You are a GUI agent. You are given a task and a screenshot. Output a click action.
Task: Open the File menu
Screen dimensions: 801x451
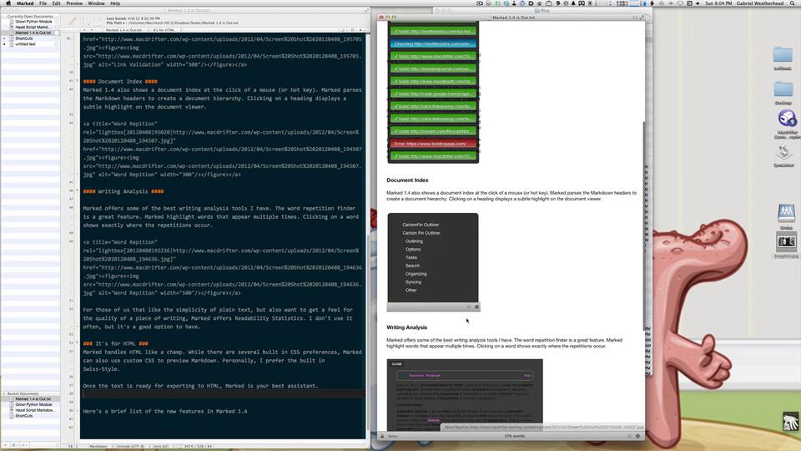coord(43,3)
